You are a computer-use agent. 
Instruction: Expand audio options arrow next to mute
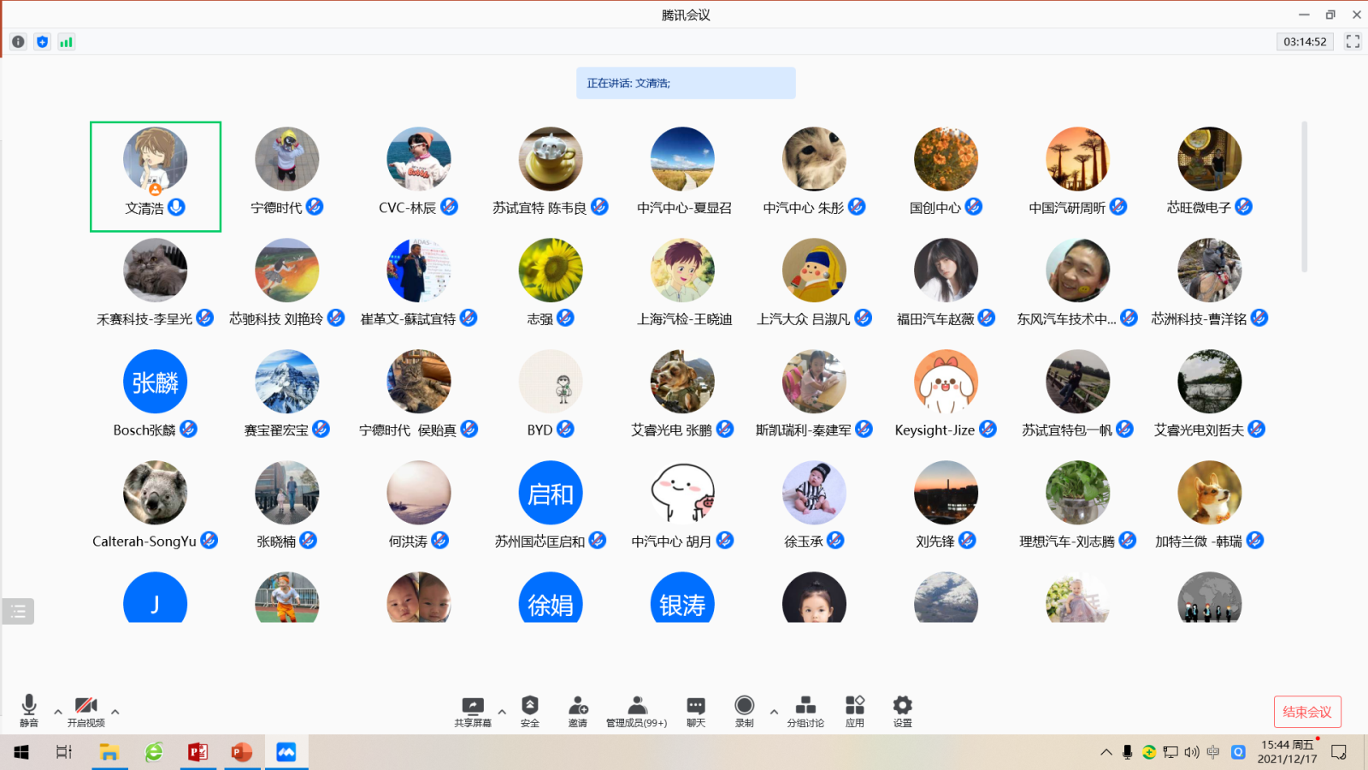(x=58, y=712)
